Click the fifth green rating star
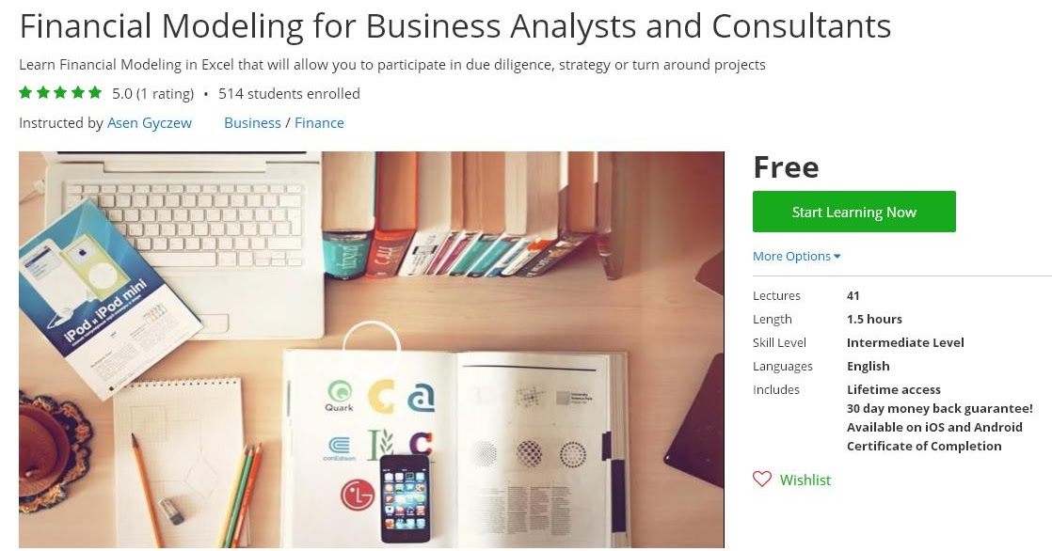1052x551 pixels. (x=95, y=92)
